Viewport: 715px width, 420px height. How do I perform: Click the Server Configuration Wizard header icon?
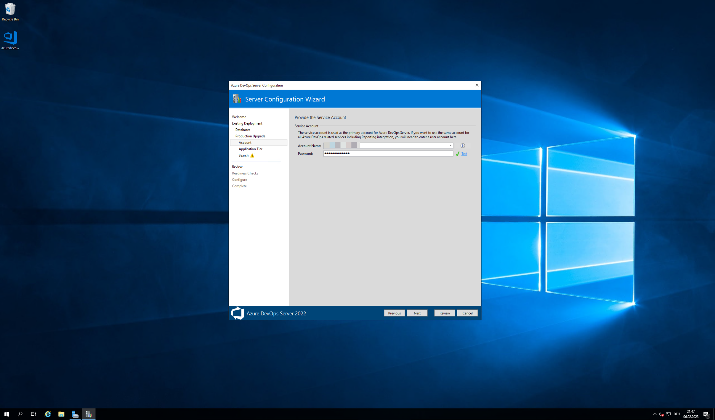tap(237, 99)
